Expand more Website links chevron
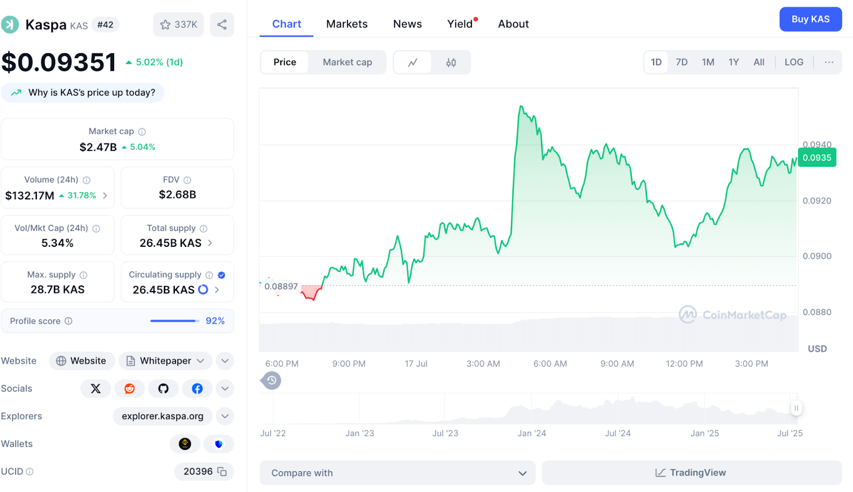 [225, 361]
